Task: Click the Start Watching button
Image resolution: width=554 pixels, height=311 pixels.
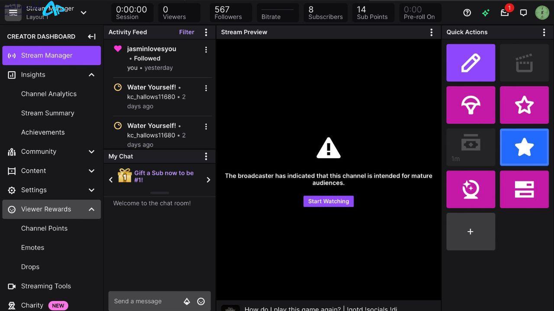Action: click(329, 201)
